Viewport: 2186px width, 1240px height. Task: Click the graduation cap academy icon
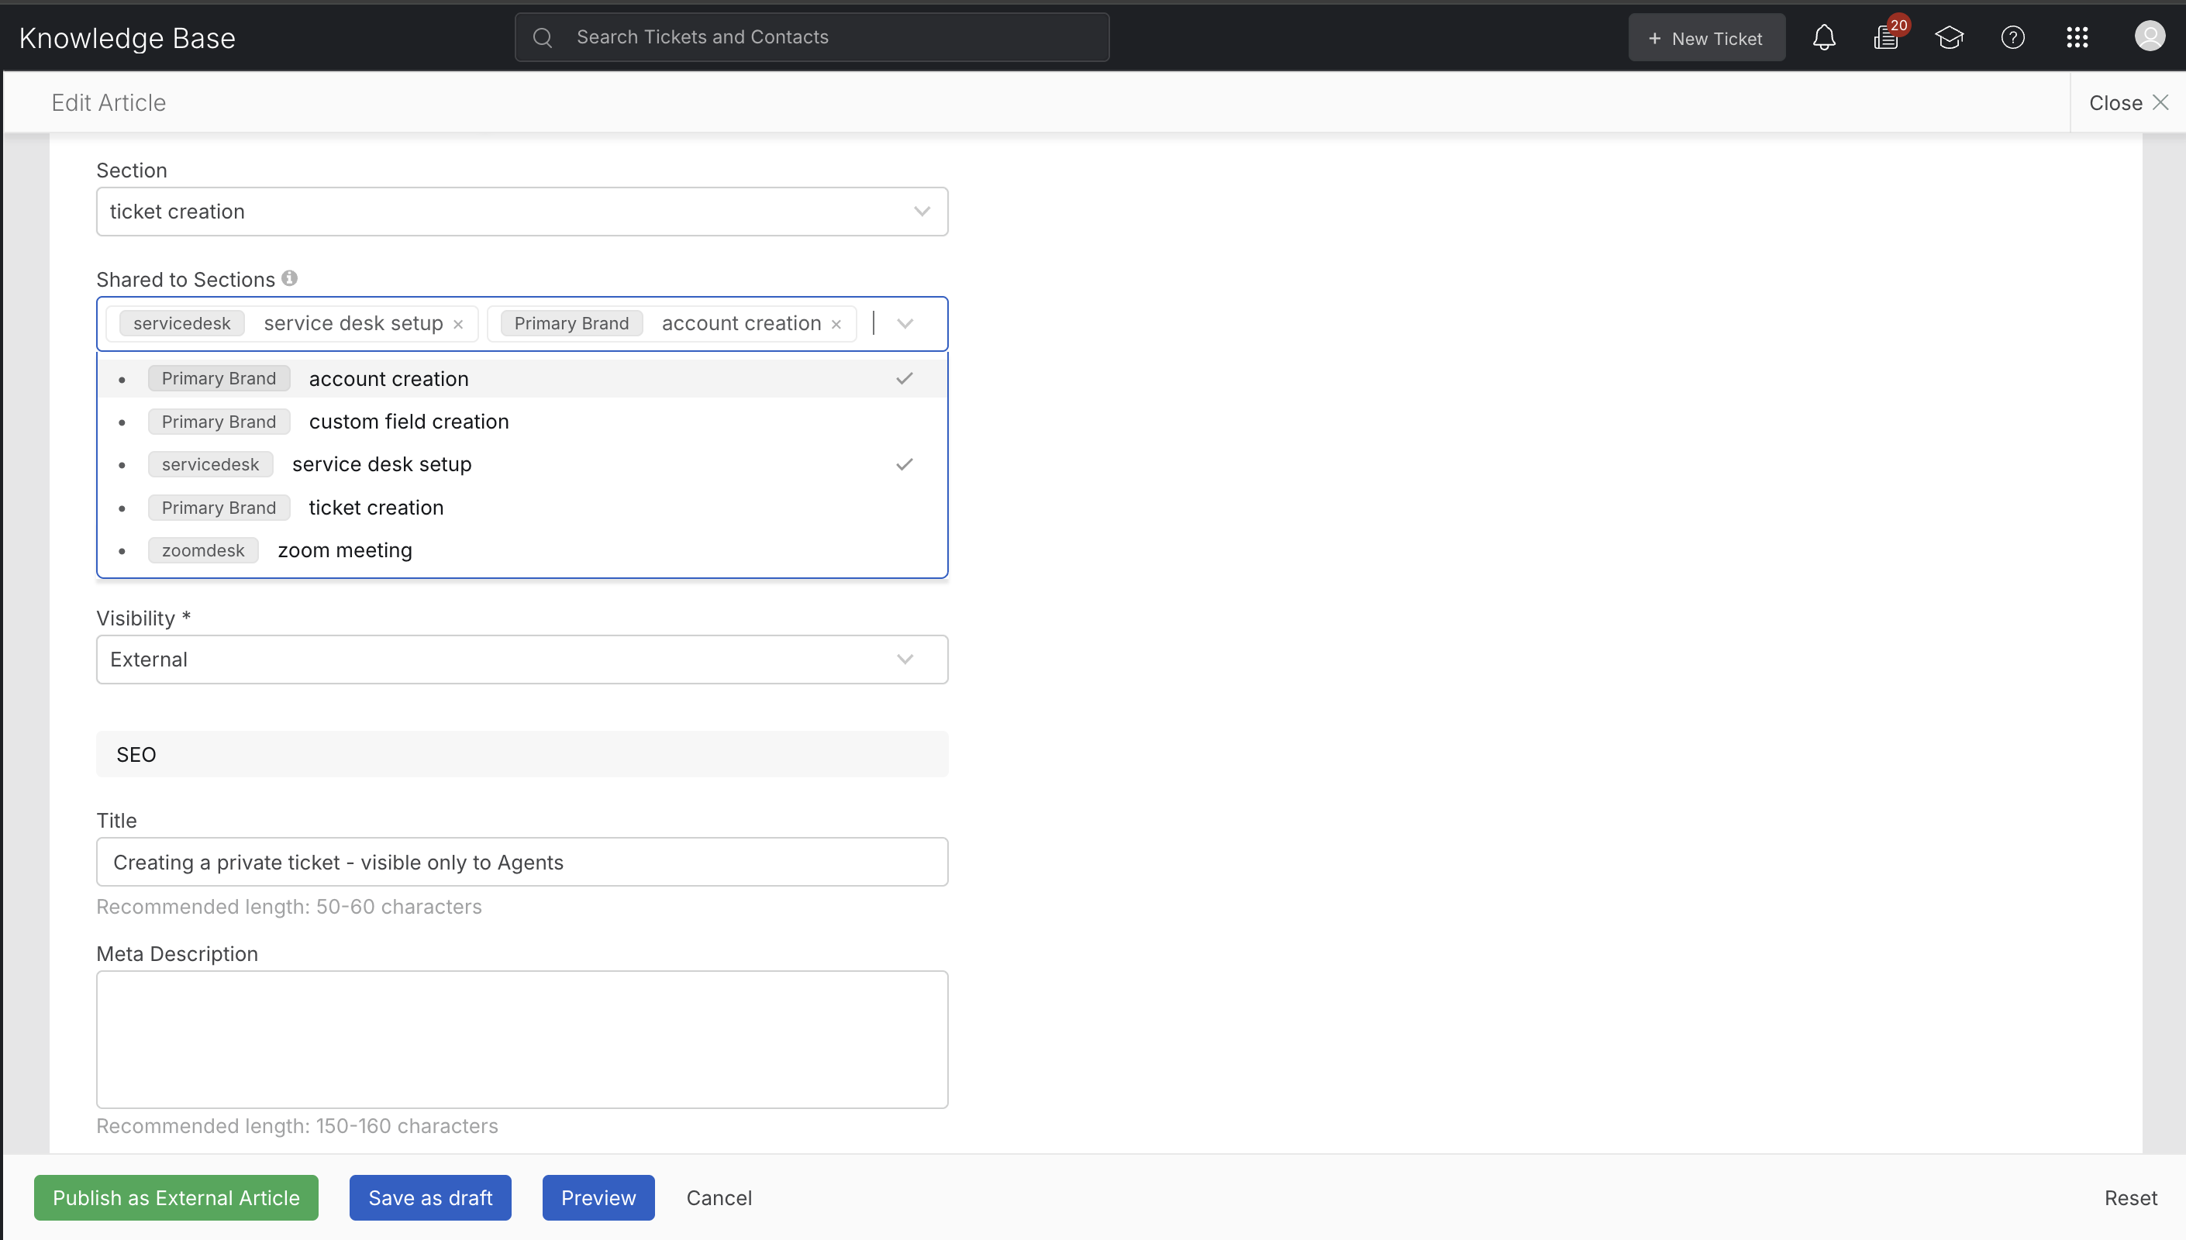[x=1950, y=37]
